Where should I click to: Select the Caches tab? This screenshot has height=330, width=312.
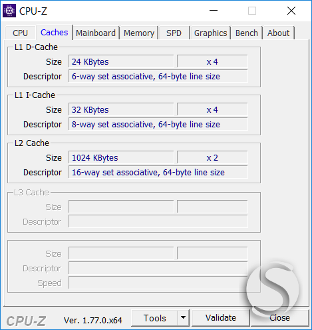(55, 33)
